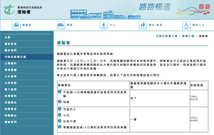Image resolution: width=214 pixels, height=135 pixels.
Task: Click 新聞公報 breadcrumb link
Action: (188, 36)
